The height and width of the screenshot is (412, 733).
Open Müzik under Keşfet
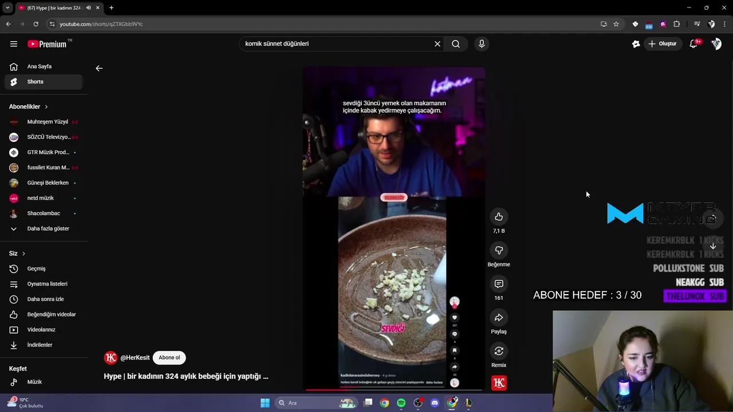point(44,382)
